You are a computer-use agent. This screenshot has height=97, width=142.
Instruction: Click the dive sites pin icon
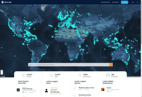tap(23, 75)
